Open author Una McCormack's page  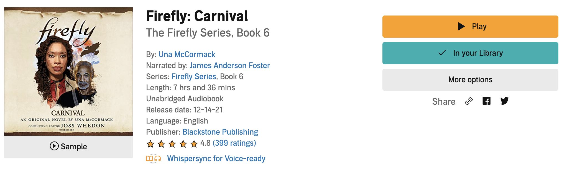(187, 55)
